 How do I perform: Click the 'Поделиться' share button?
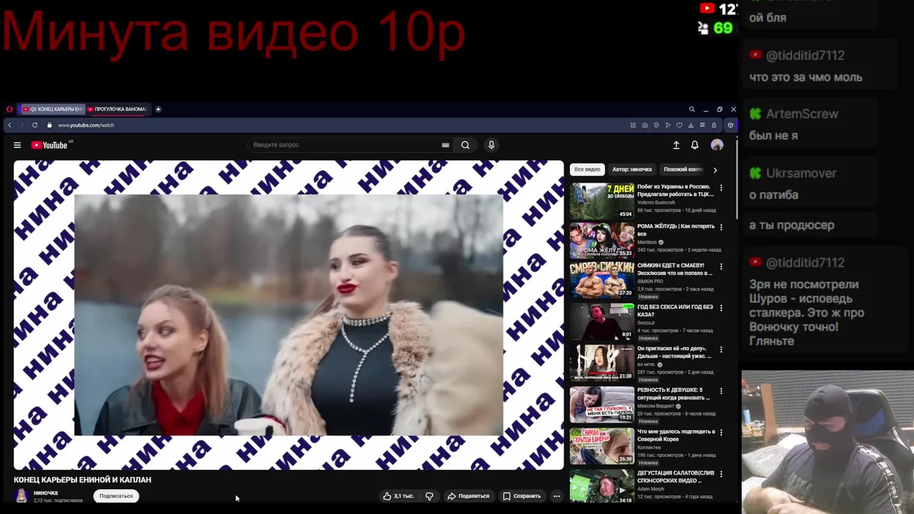468,496
